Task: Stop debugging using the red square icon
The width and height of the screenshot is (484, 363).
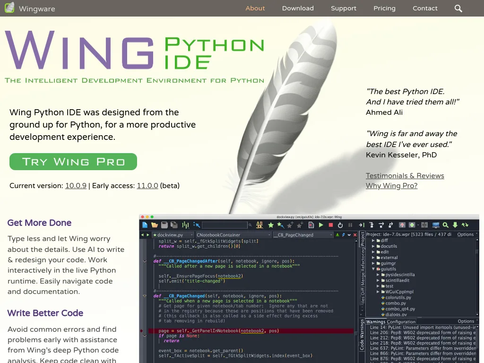Action: tap(331, 225)
